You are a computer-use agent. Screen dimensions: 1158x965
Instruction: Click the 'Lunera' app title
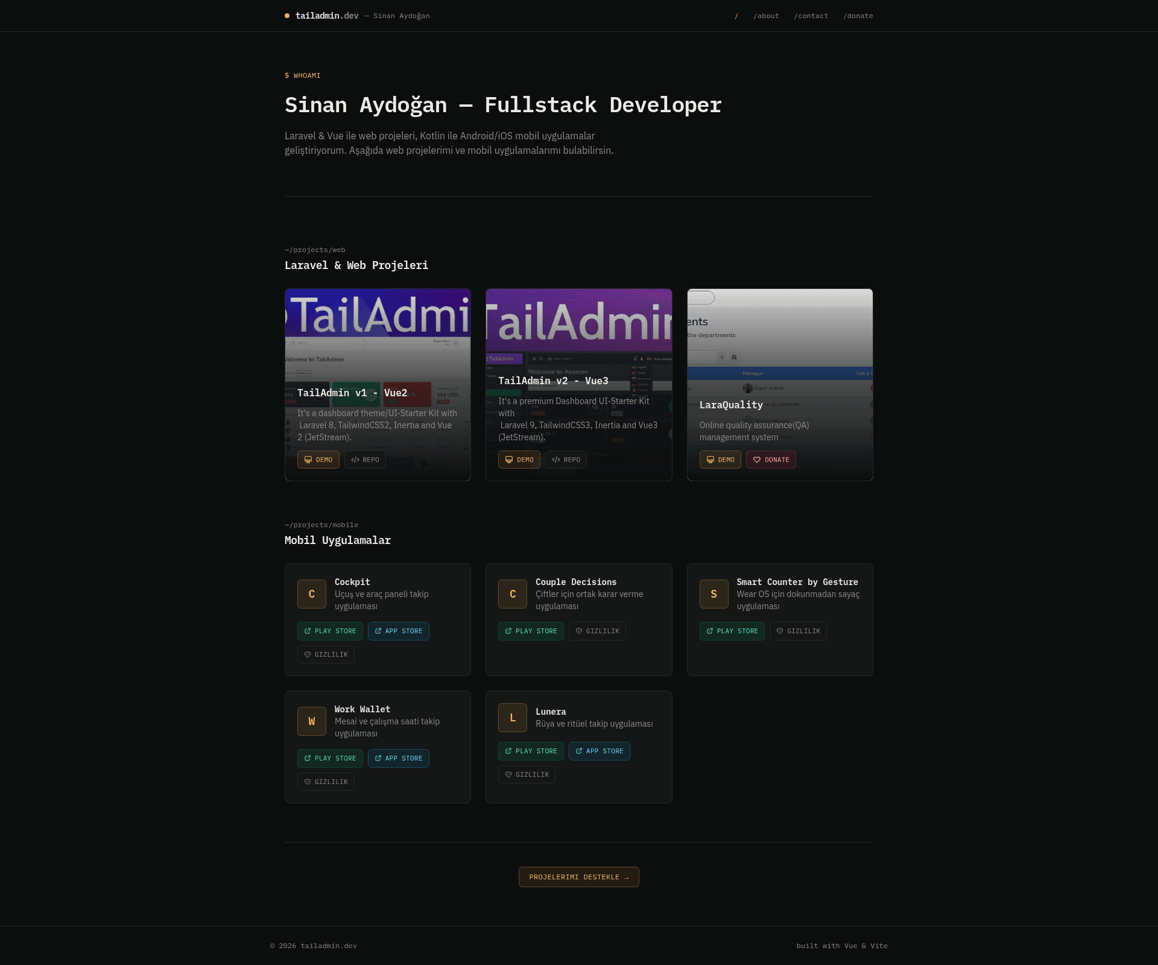click(551, 712)
